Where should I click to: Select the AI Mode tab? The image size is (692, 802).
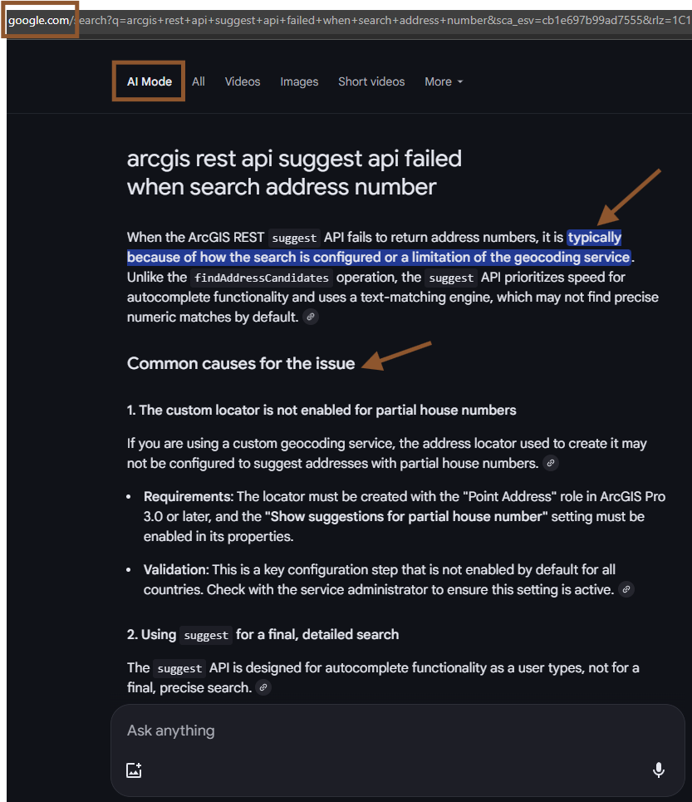tap(150, 81)
